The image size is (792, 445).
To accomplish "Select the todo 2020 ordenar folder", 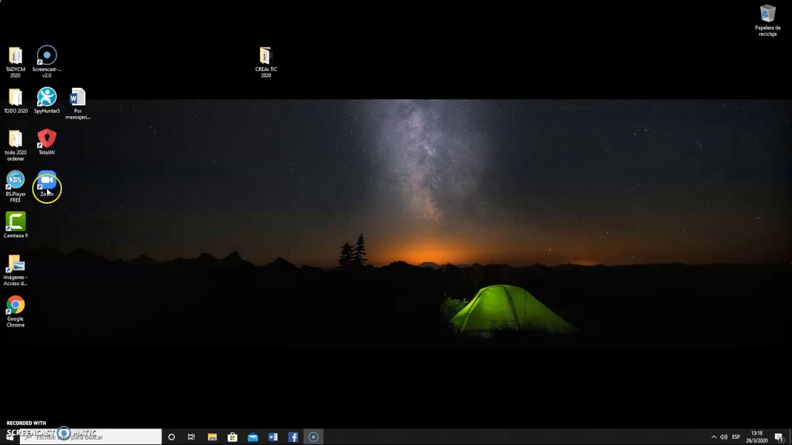I will (x=15, y=146).
